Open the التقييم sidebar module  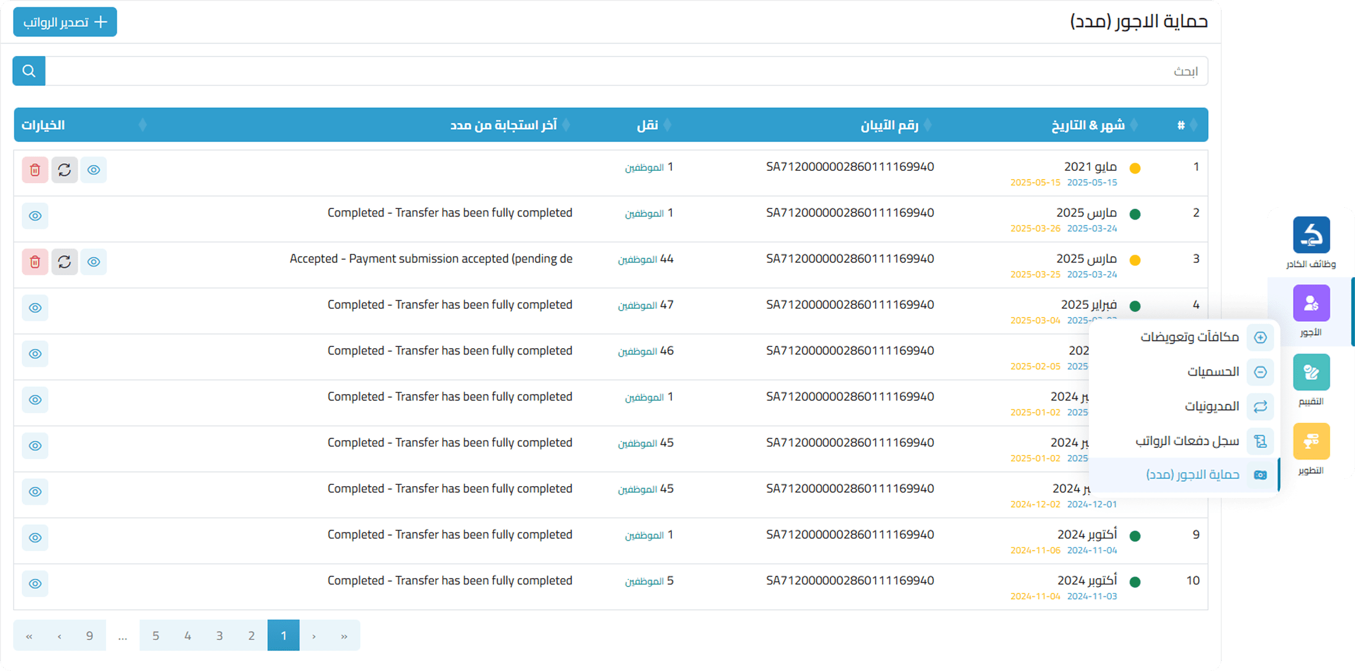click(x=1311, y=372)
